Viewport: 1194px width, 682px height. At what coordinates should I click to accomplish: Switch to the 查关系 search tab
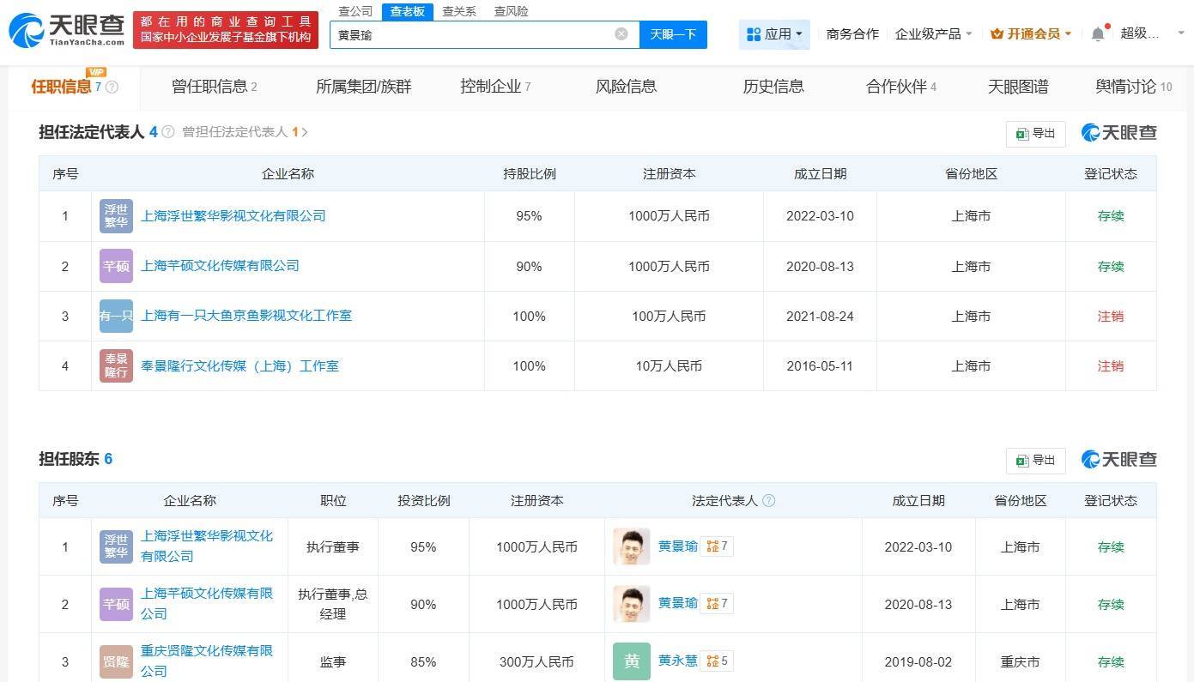(x=459, y=11)
